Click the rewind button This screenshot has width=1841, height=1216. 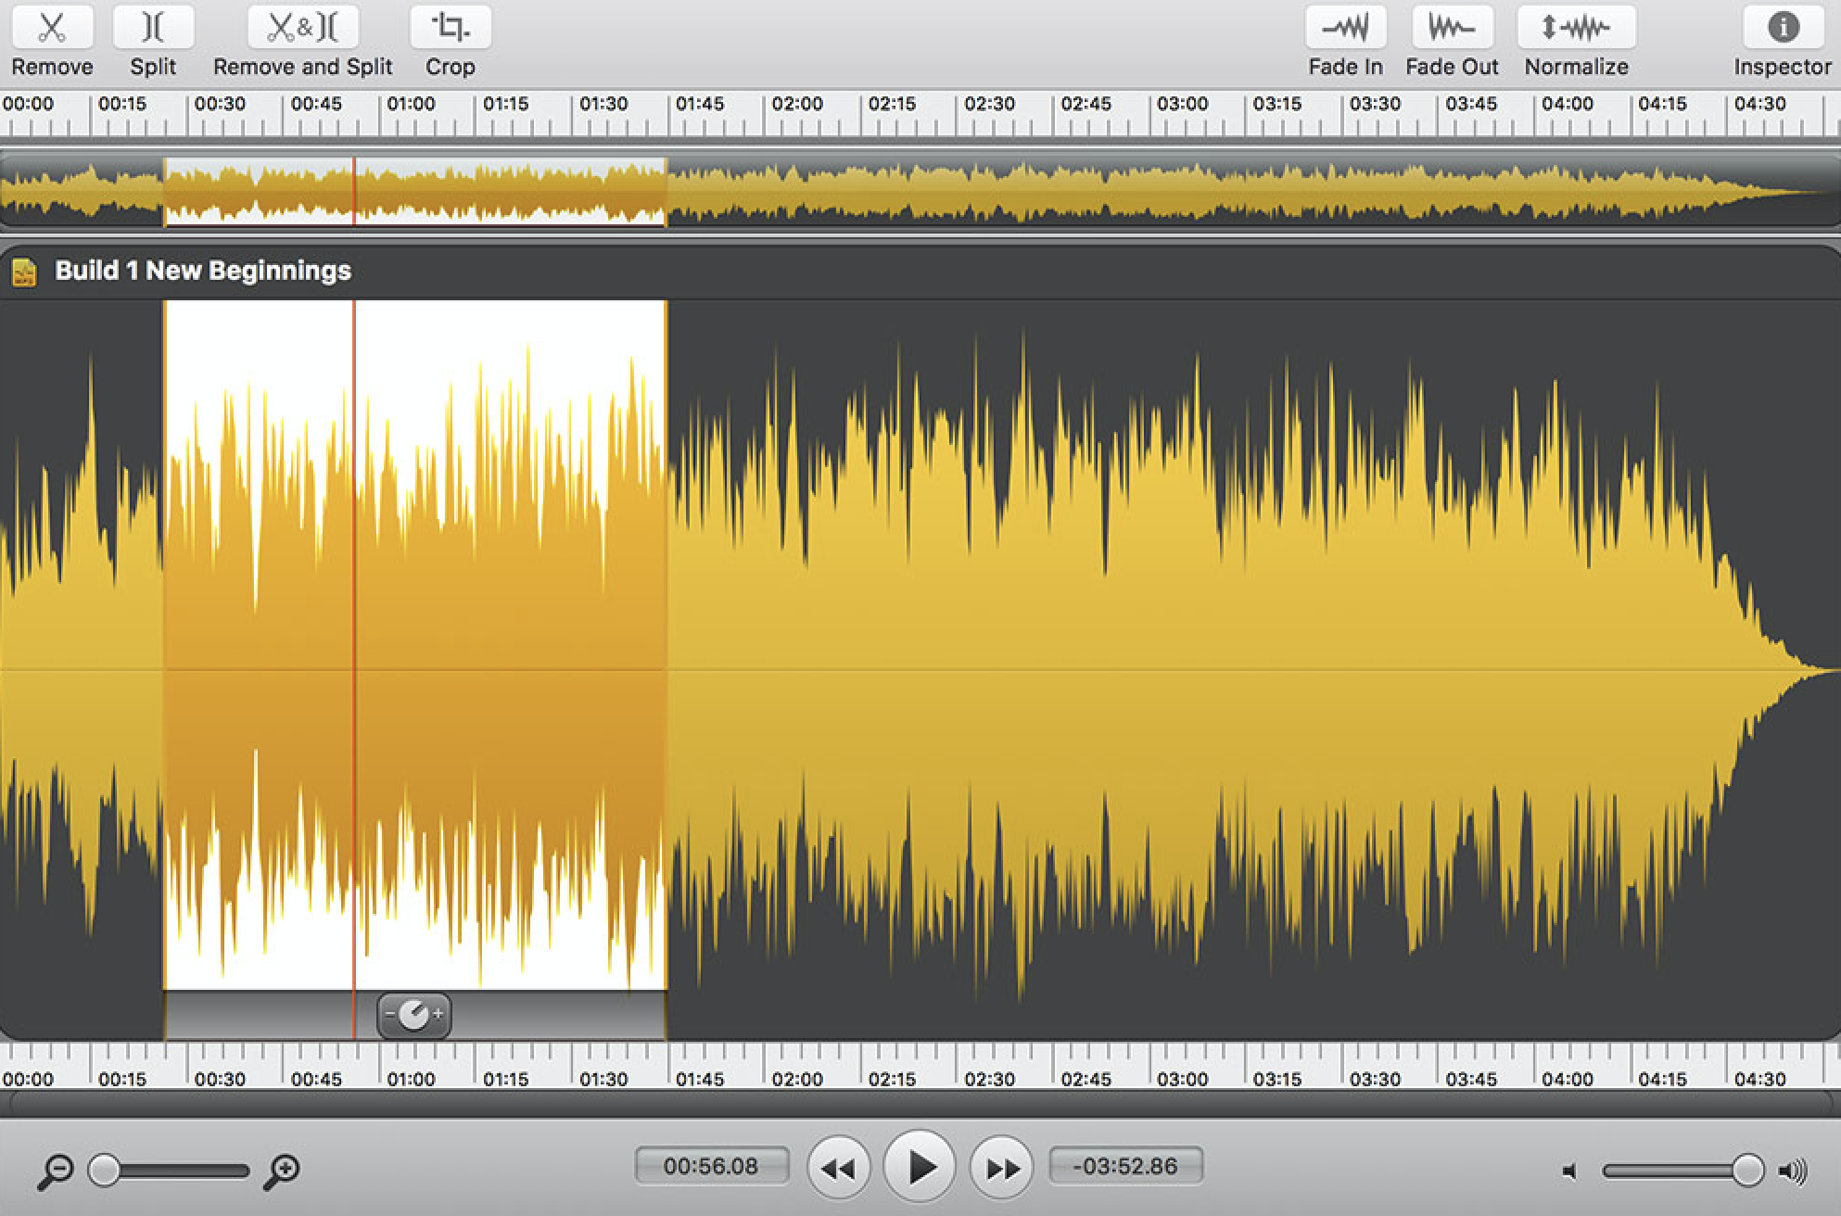pyautogui.click(x=838, y=1169)
